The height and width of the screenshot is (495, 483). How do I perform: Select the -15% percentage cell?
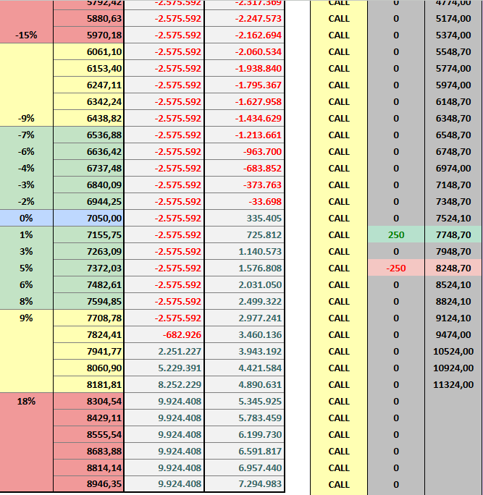tap(26, 35)
